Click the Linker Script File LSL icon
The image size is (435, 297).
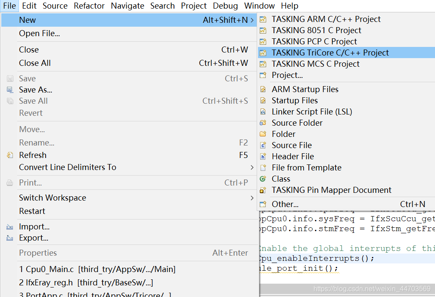point(263,112)
